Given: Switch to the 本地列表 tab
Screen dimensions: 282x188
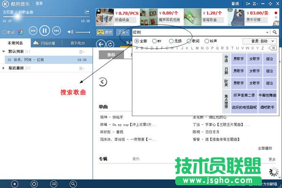Looking at the screenshot, I should tap(16, 43).
